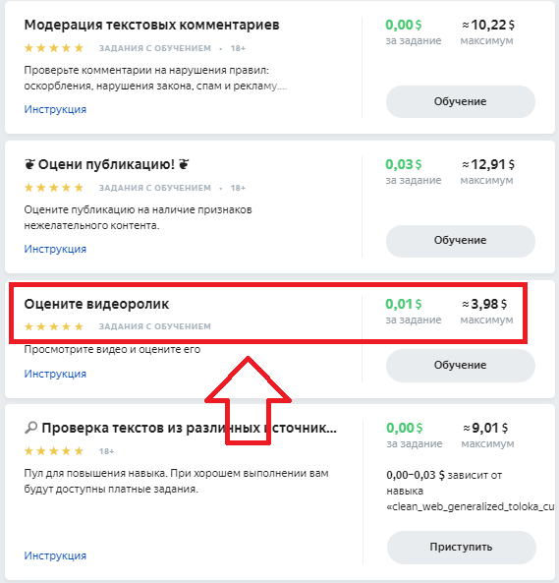The height and width of the screenshot is (583, 559).
Task: Click star rating of Оцени публикацию task
Action: click(54, 188)
